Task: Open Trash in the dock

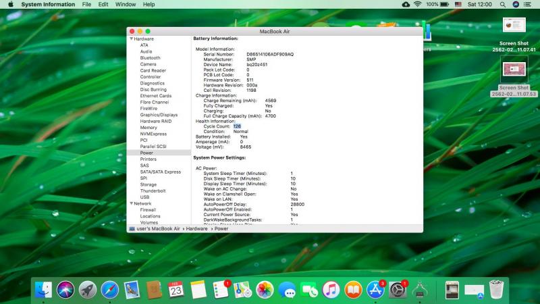Action: coord(496,290)
